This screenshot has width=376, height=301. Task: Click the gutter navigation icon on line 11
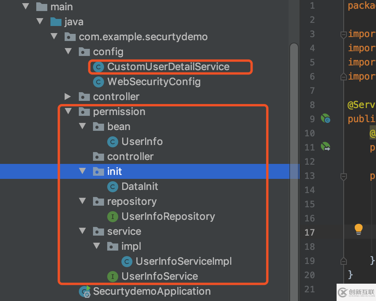point(326,147)
